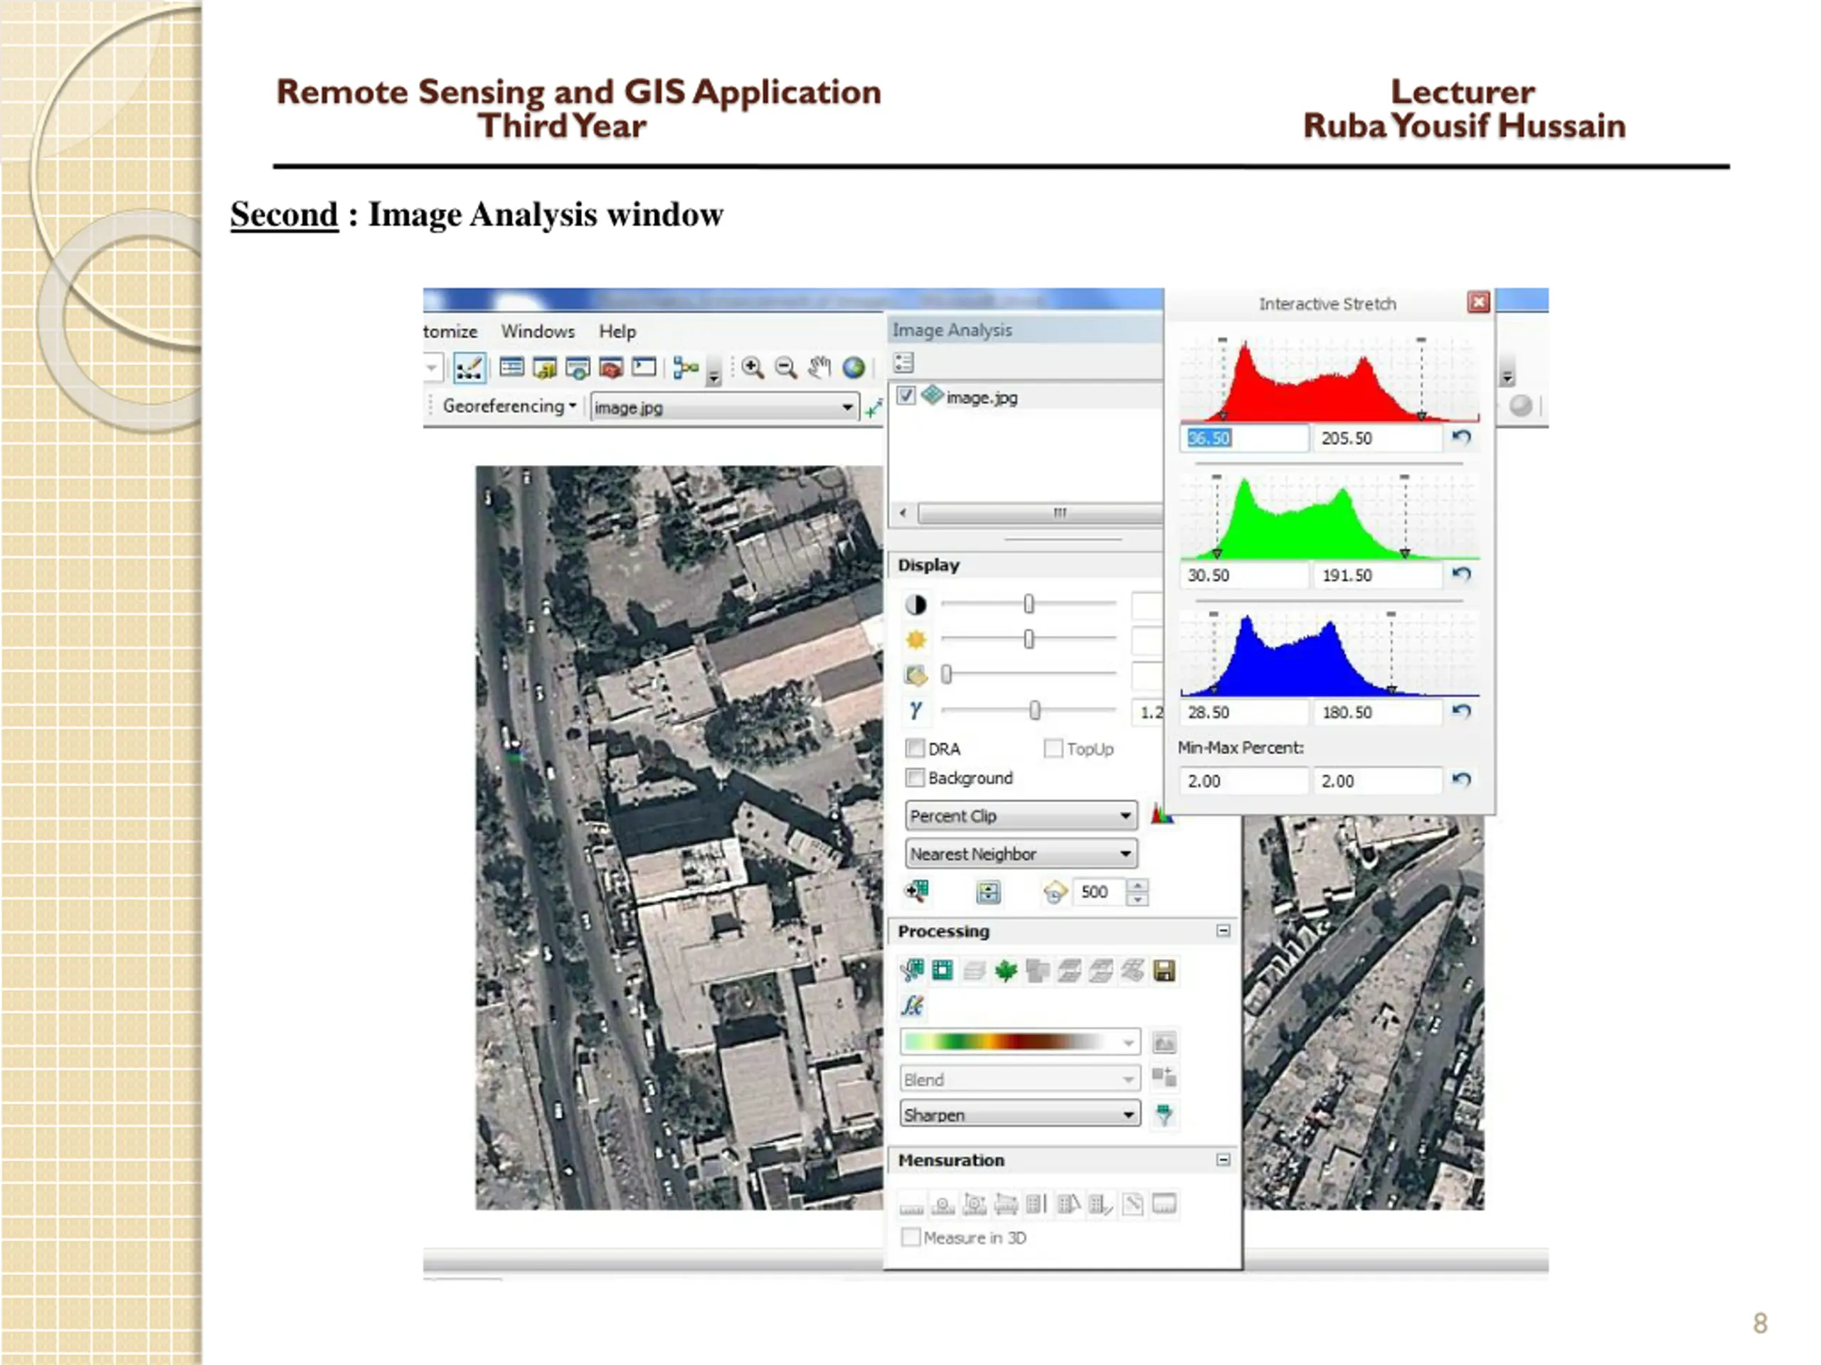Reset the red band stretch values
The height and width of the screenshot is (1365, 1821).
pos(1461,437)
